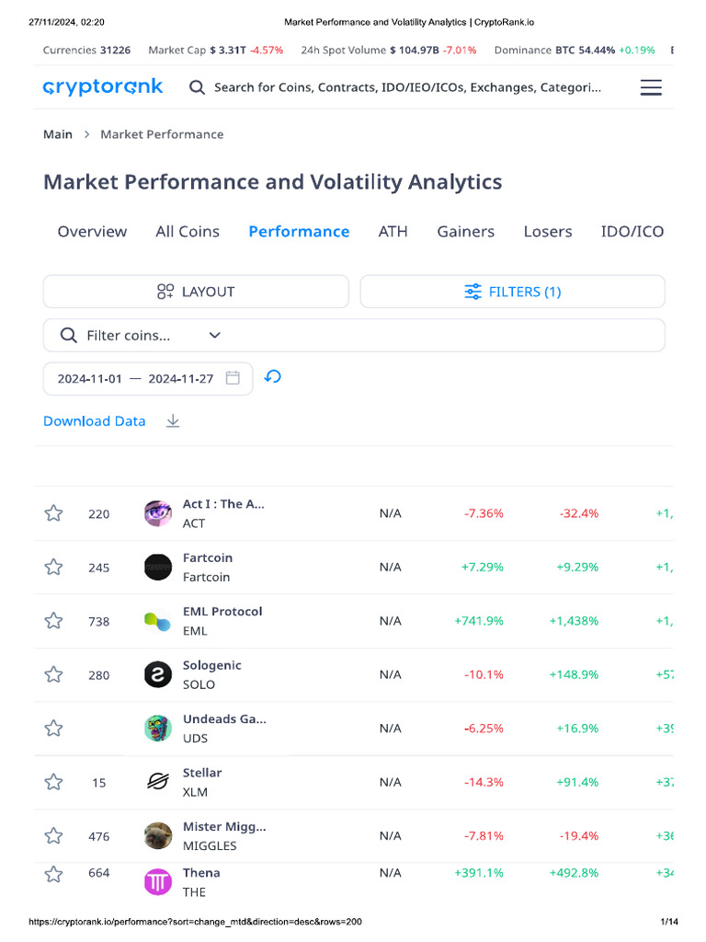The width and height of the screenshot is (706, 942).
Task: Open the FILTERS (1) panel
Action: (512, 292)
